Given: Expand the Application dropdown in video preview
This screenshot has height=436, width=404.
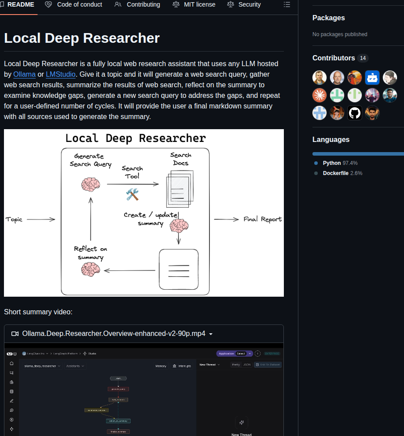Looking at the screenshot, I should coord(235,354).
